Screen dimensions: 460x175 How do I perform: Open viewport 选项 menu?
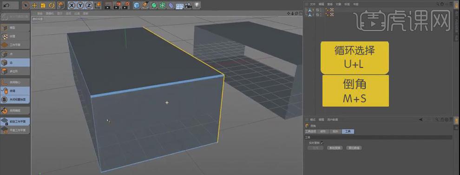point(68,13)
